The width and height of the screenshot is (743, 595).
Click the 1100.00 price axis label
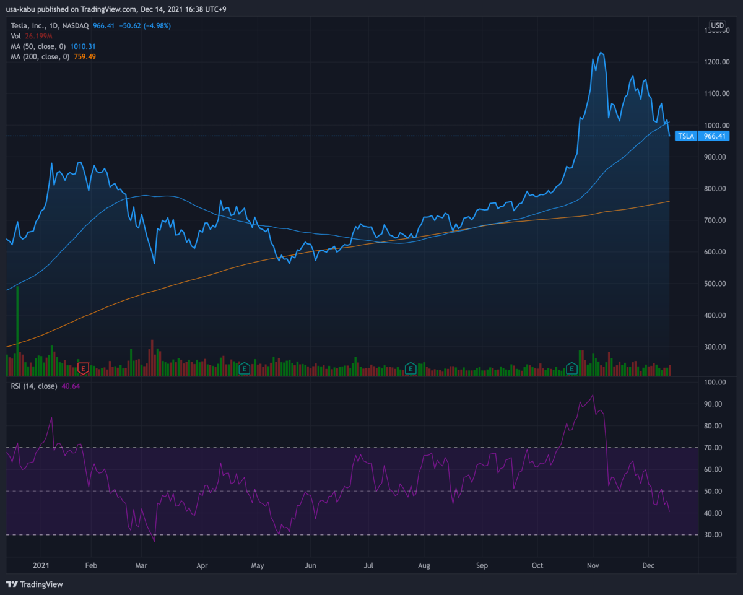(716, 93)
